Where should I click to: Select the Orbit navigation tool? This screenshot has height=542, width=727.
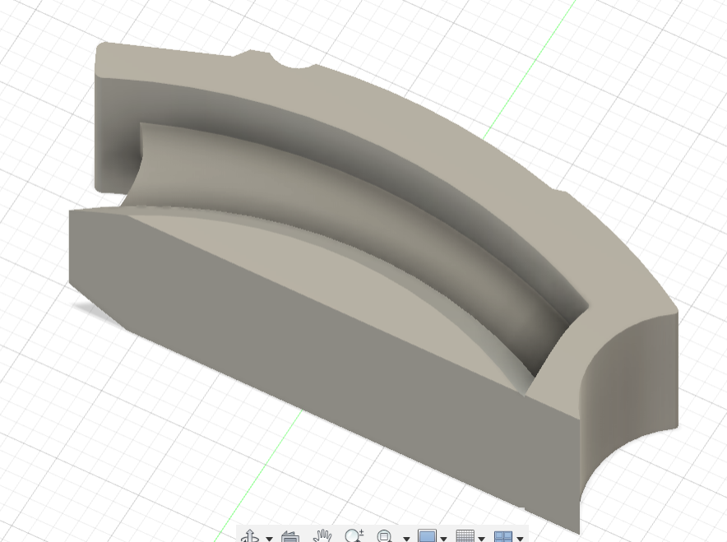coord(250,536)
